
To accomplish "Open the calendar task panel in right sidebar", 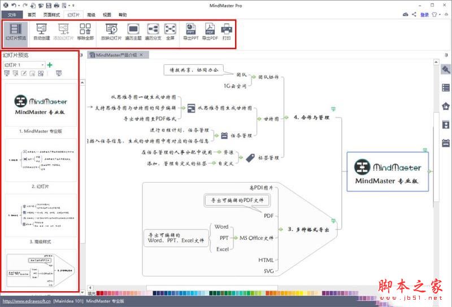I will click(446, 143).
